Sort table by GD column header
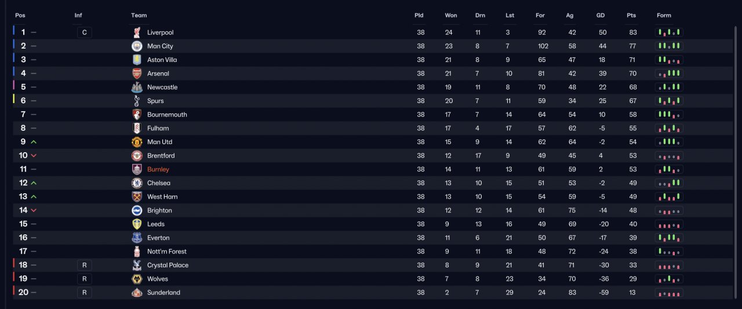Screen dimensions: 742x309 [601, 15]
